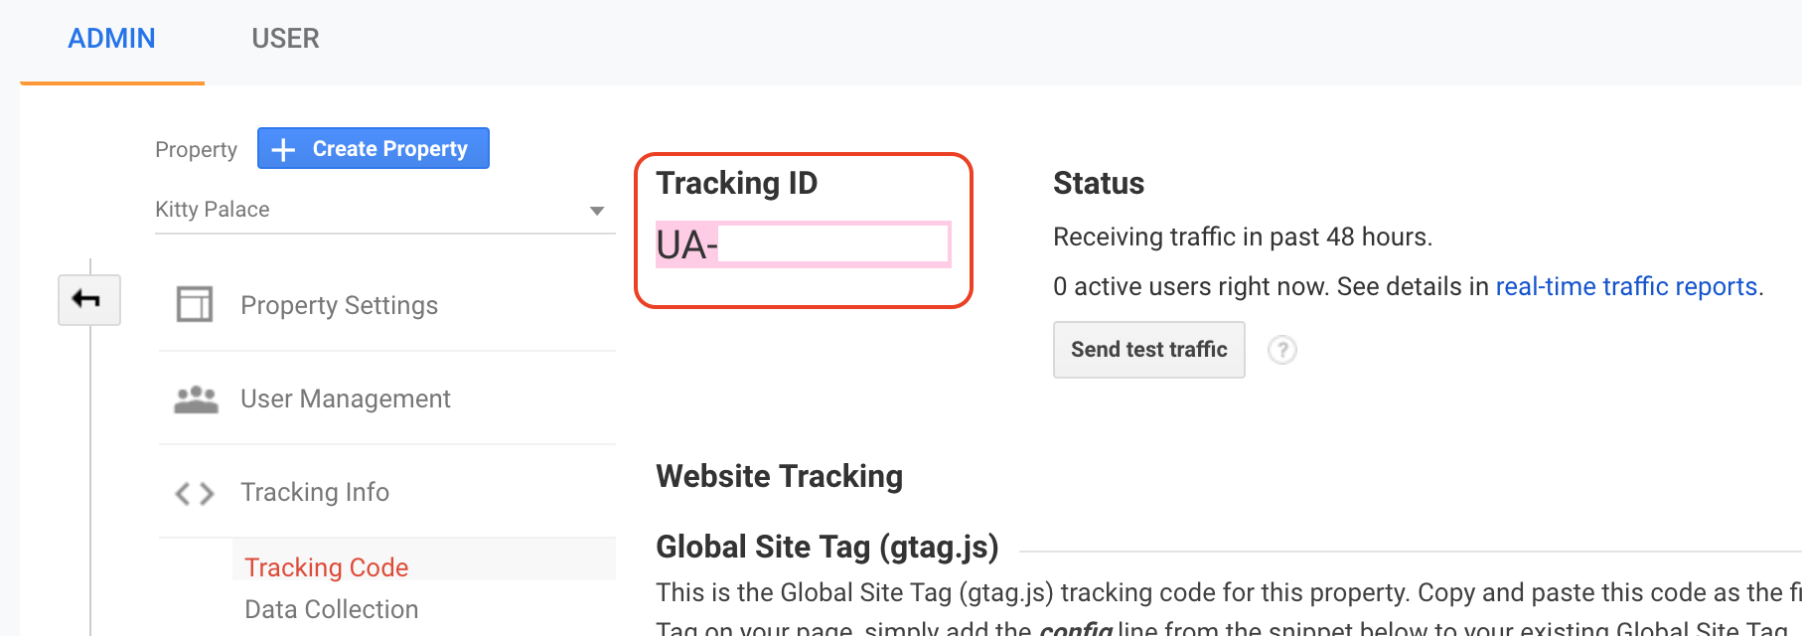Click the Send test traffic button
This screenshot has height=636, width=1802.
[x=1148, y=350]
